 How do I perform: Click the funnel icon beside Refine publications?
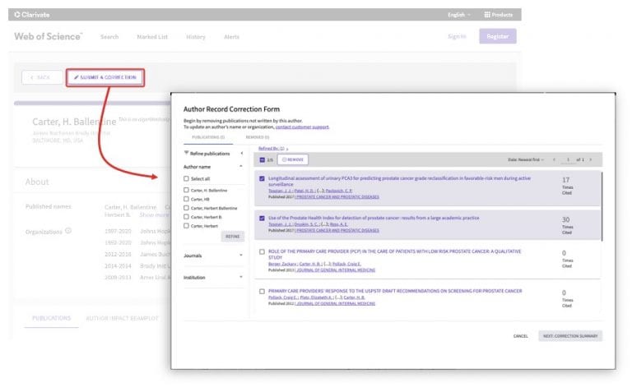[186, 153]
